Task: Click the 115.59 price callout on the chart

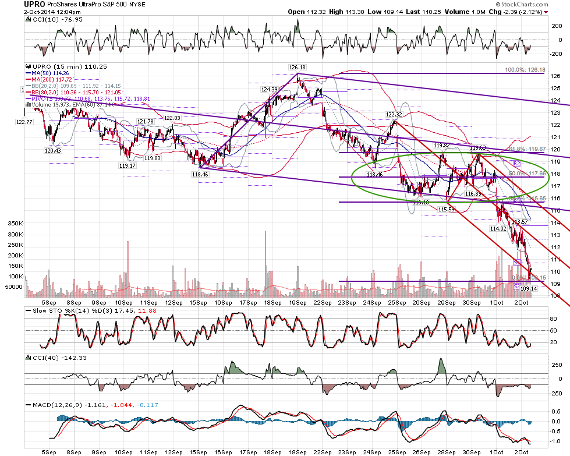Action: [447, 210]
